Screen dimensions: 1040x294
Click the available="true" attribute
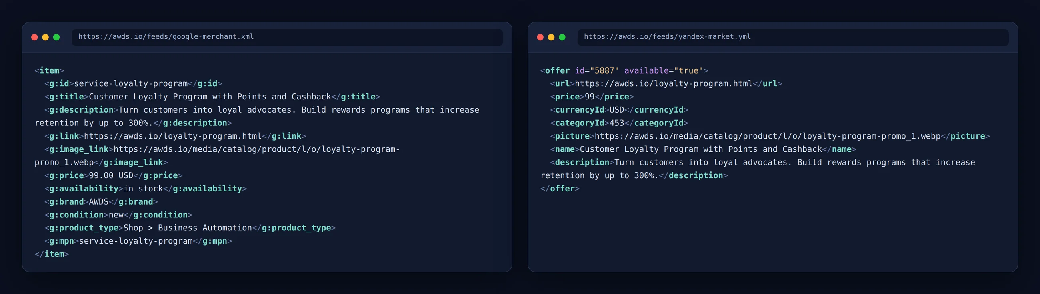pyautogui.click(x=664, y=71)
